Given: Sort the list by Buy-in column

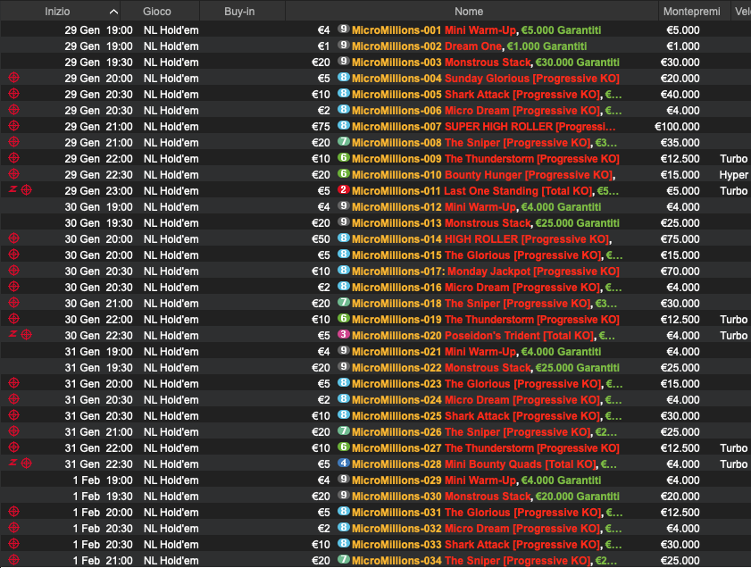Looking at the screenshot, I should (x=239, y=12).
